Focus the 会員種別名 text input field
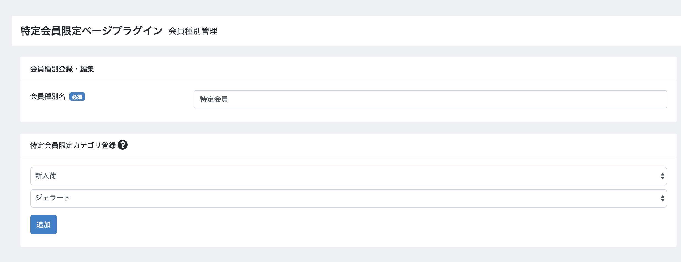The width and height of the screenshot is (681, 262). pos(430,99)
